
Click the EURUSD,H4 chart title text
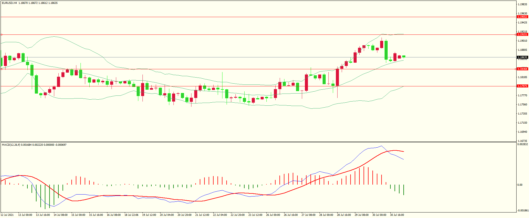pyautogui.click(x=9, y=3)
